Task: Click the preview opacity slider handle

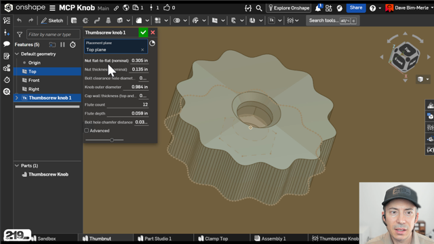Action: (112, 140)
